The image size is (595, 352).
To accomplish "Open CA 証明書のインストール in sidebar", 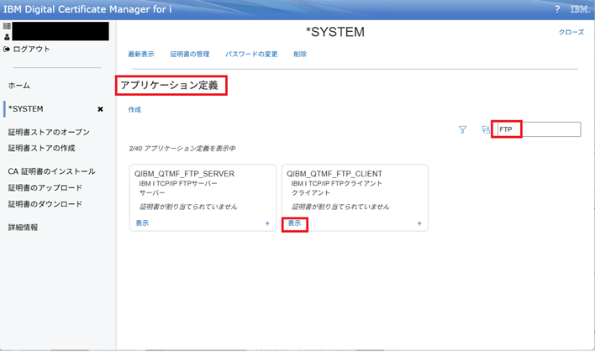I will coord(51,171).
